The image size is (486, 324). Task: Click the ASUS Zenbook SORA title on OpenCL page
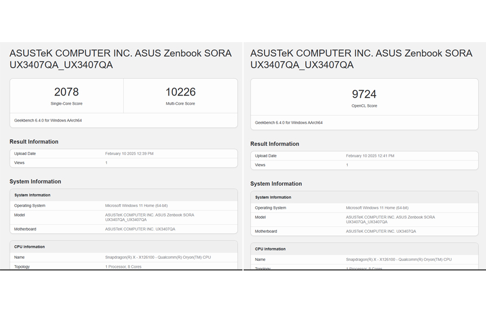click(x=361, y=59)
